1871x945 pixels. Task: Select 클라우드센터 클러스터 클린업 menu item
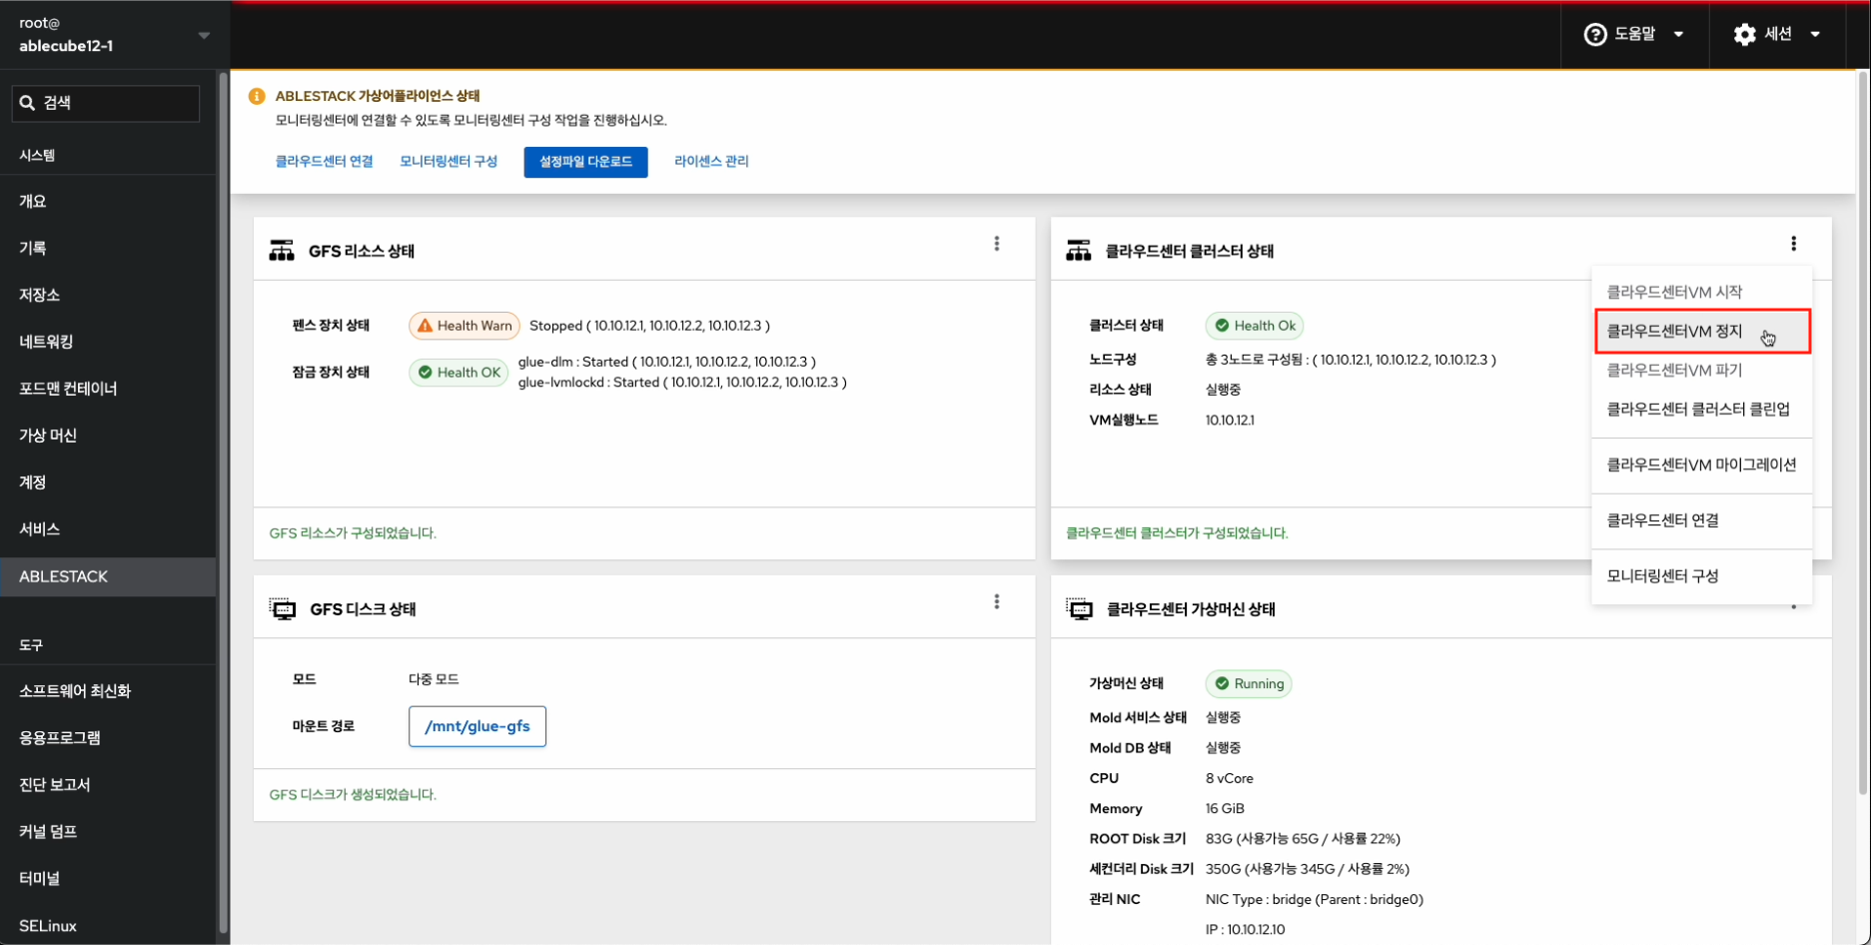[x=1697, y=409]
